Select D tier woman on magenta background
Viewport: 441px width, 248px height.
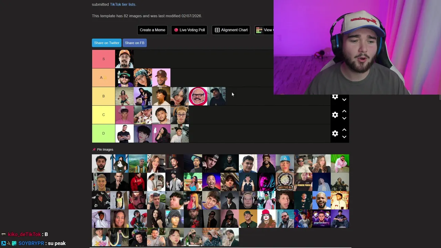(x=161, y=133)
